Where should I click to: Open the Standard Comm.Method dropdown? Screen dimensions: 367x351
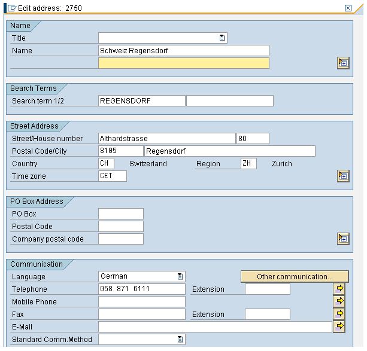pyautogui.click(x=180, y=339)
